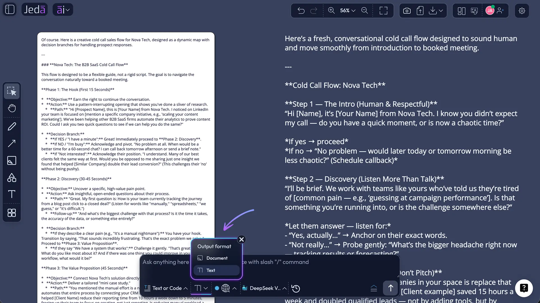Open the prompt history clock
This screenshot has width=540, height=303.
(296, 288)
